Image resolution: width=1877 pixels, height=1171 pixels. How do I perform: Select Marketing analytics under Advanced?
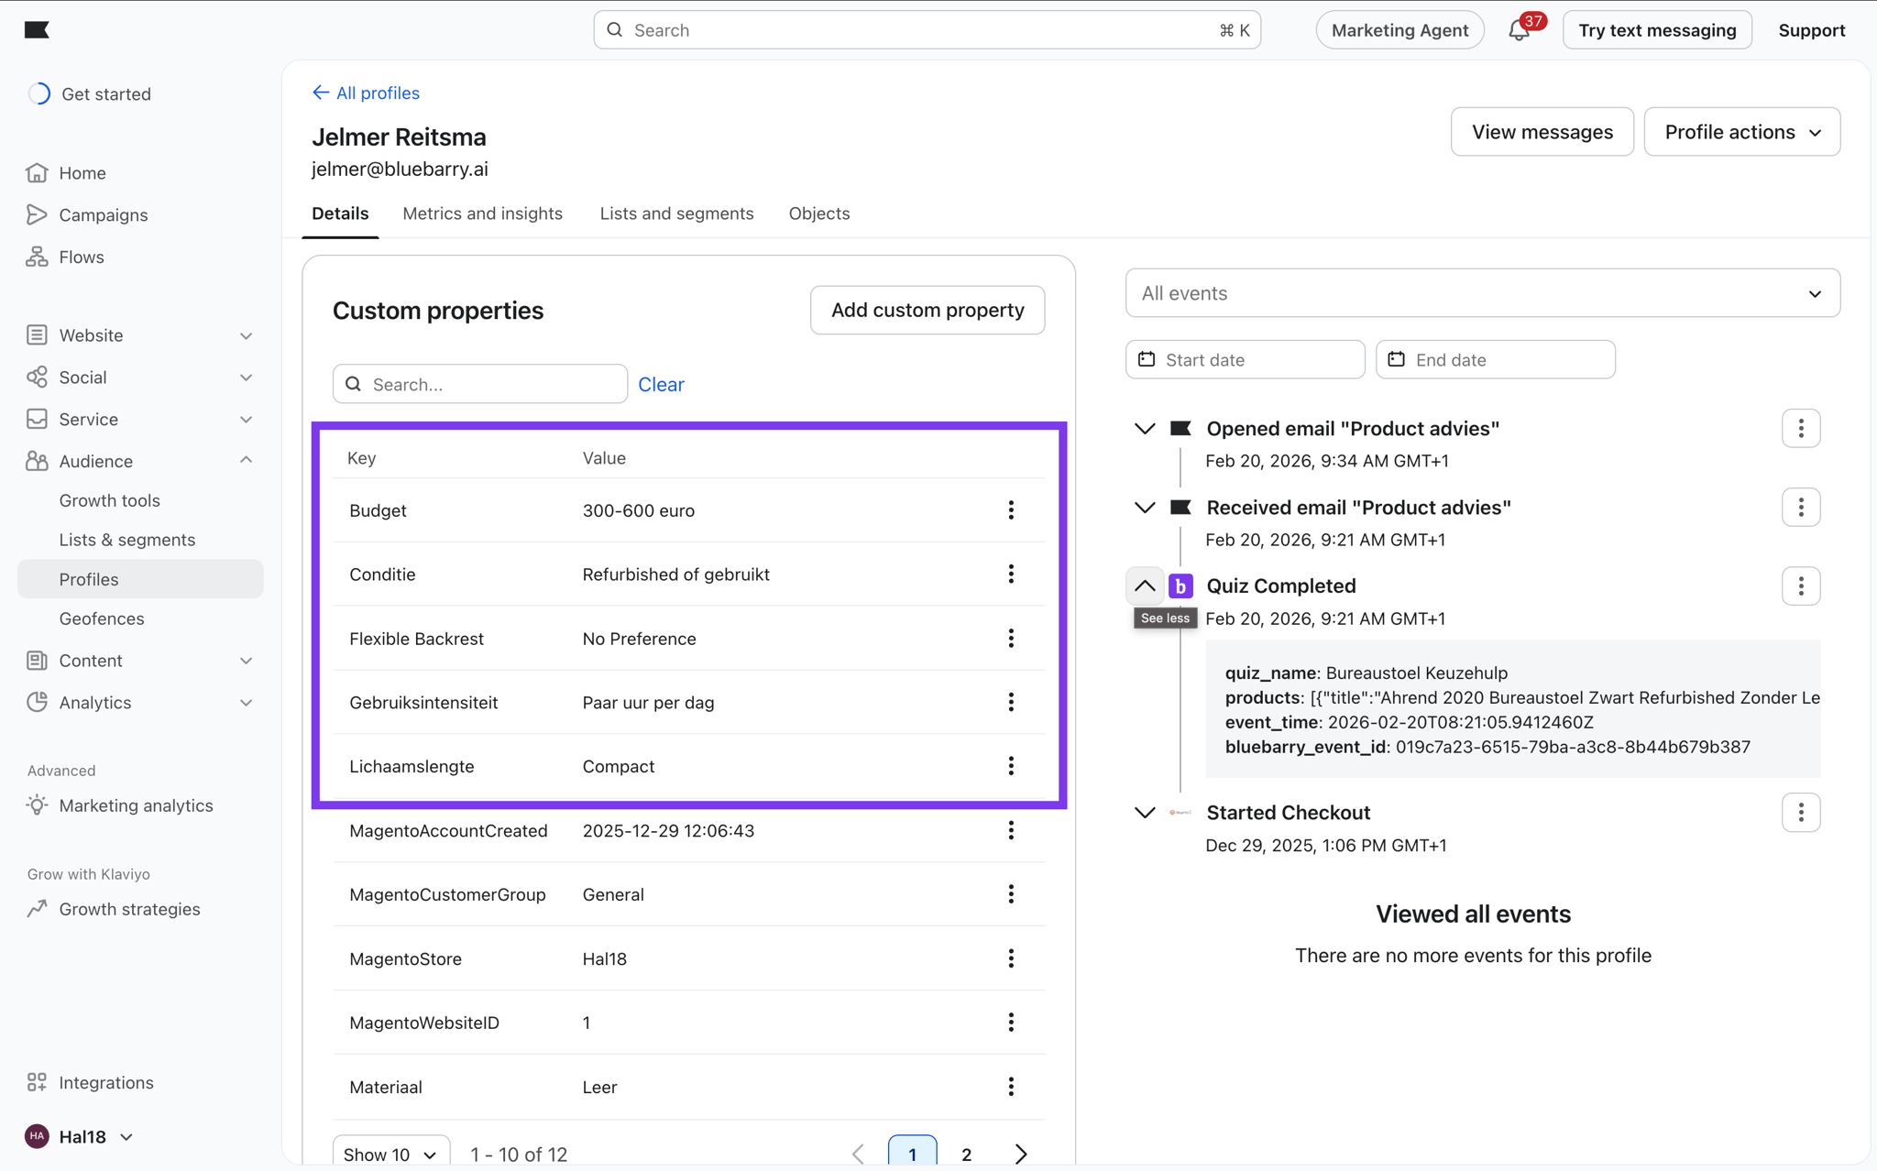[x=136, y=804]
